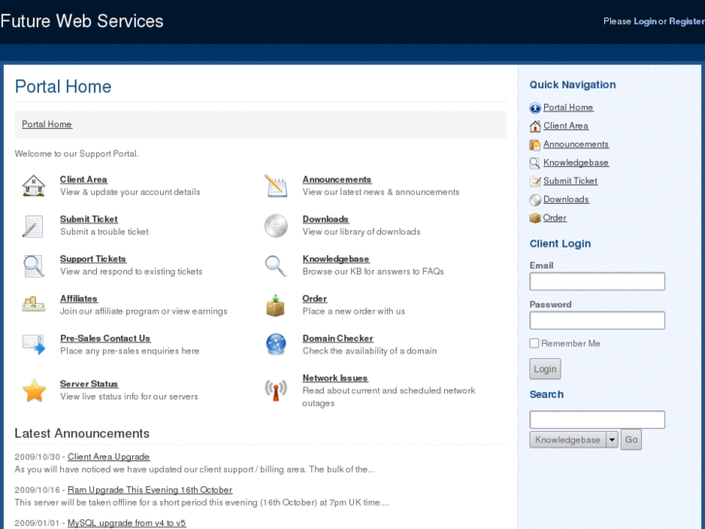
Task: Click the Submit Ticket notepad icon
Action: click(x=34, y=225)
